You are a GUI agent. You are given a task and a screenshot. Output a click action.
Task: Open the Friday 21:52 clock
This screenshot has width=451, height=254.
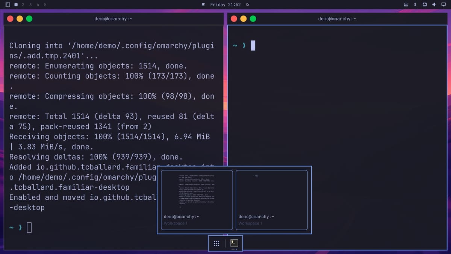click(x=225, y=5)
